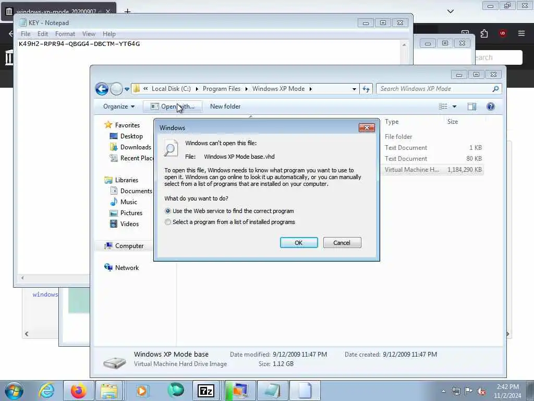Viewport: 534px width, 401px height.
Task: Sort by the Size column header
Action: (x=452, y=122)
